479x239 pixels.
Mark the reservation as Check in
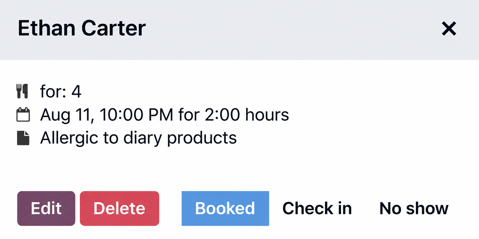pos(317,208)
